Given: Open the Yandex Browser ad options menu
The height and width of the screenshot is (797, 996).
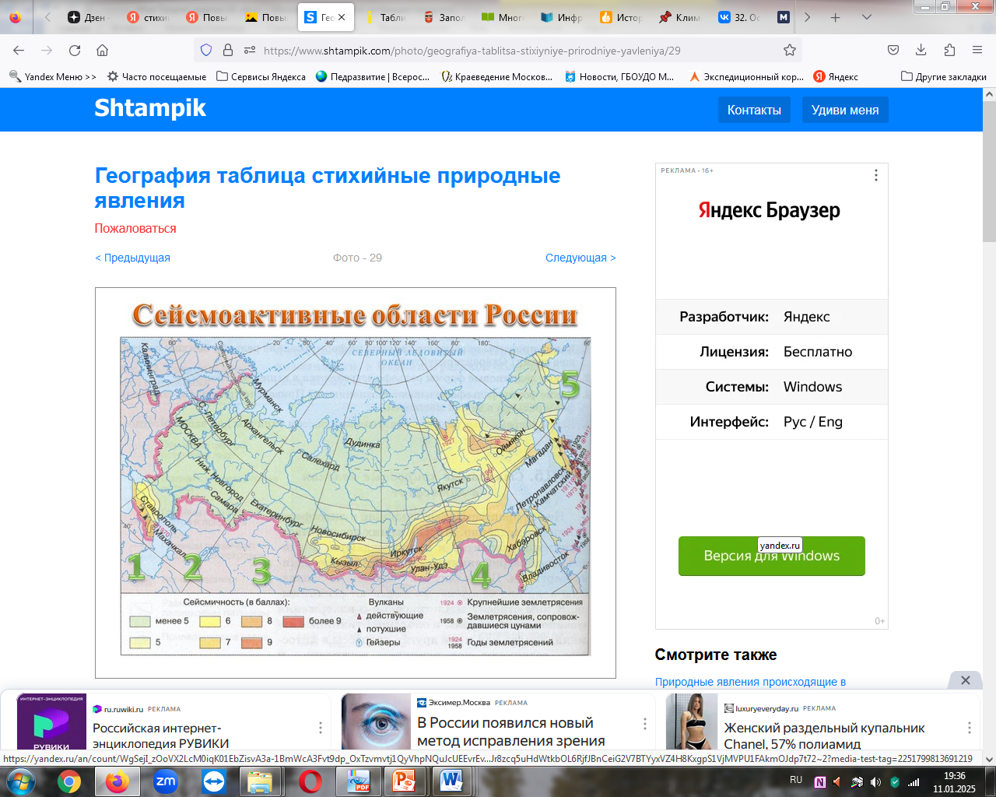Looking at the screenshot, I should [875, 175].
